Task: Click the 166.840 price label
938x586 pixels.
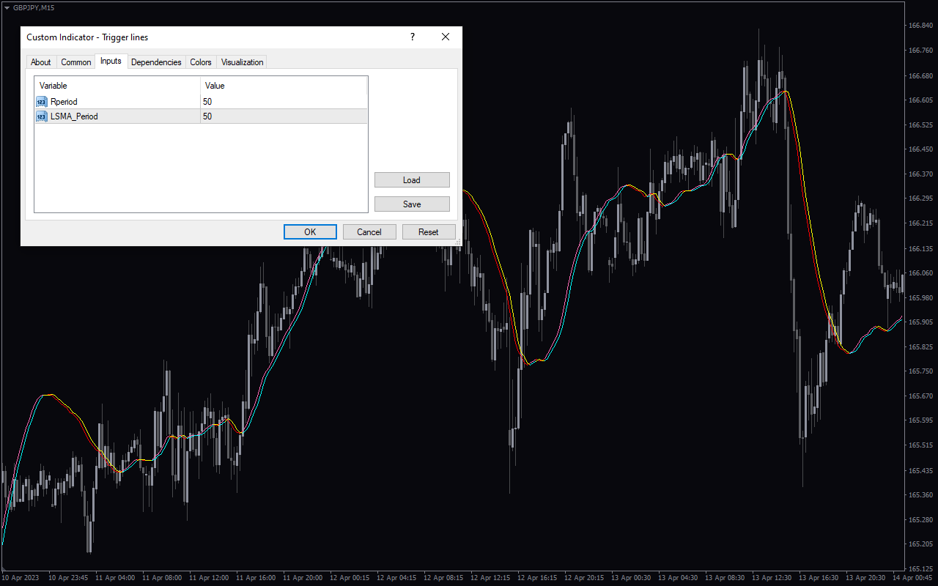Action: click(x=920, y=26)
